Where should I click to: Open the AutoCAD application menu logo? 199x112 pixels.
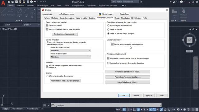coord(3,3)
